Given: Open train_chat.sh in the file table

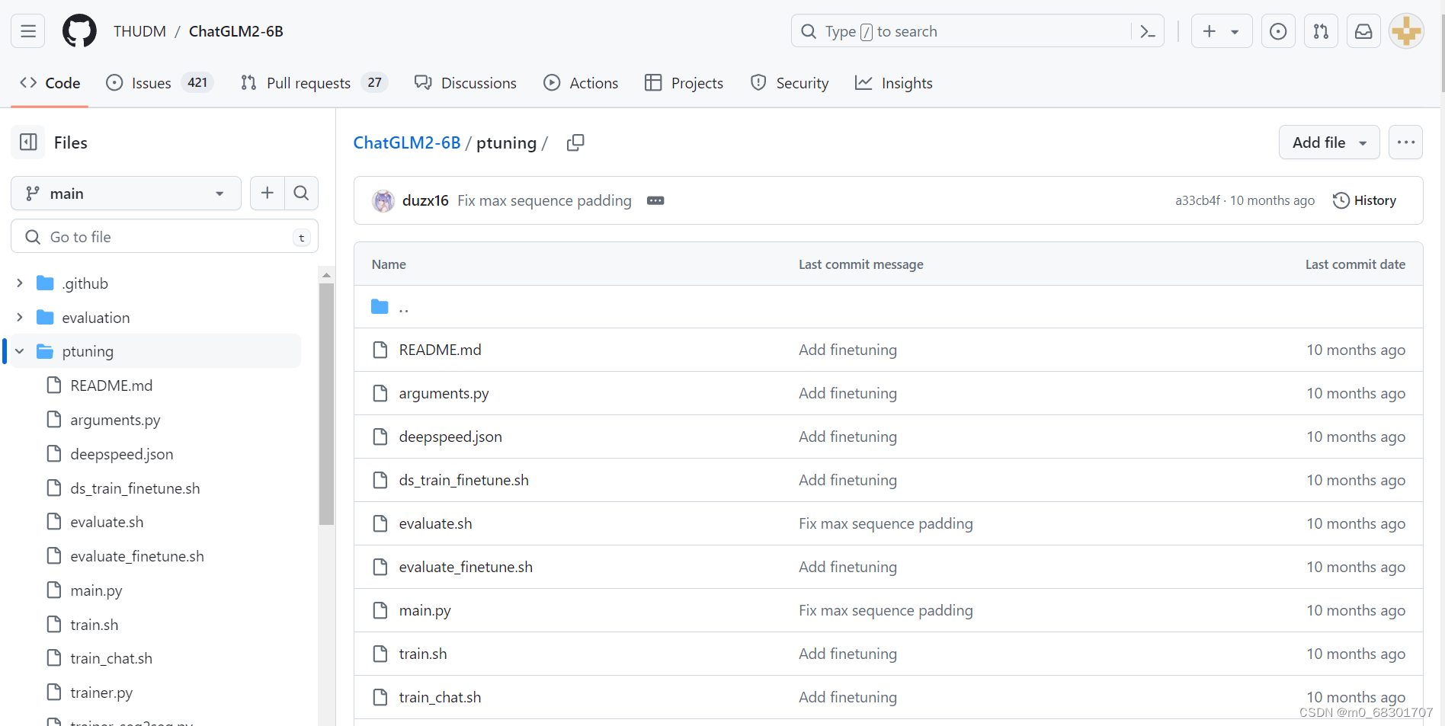Looking at the screenshot, I should [440, 697].
